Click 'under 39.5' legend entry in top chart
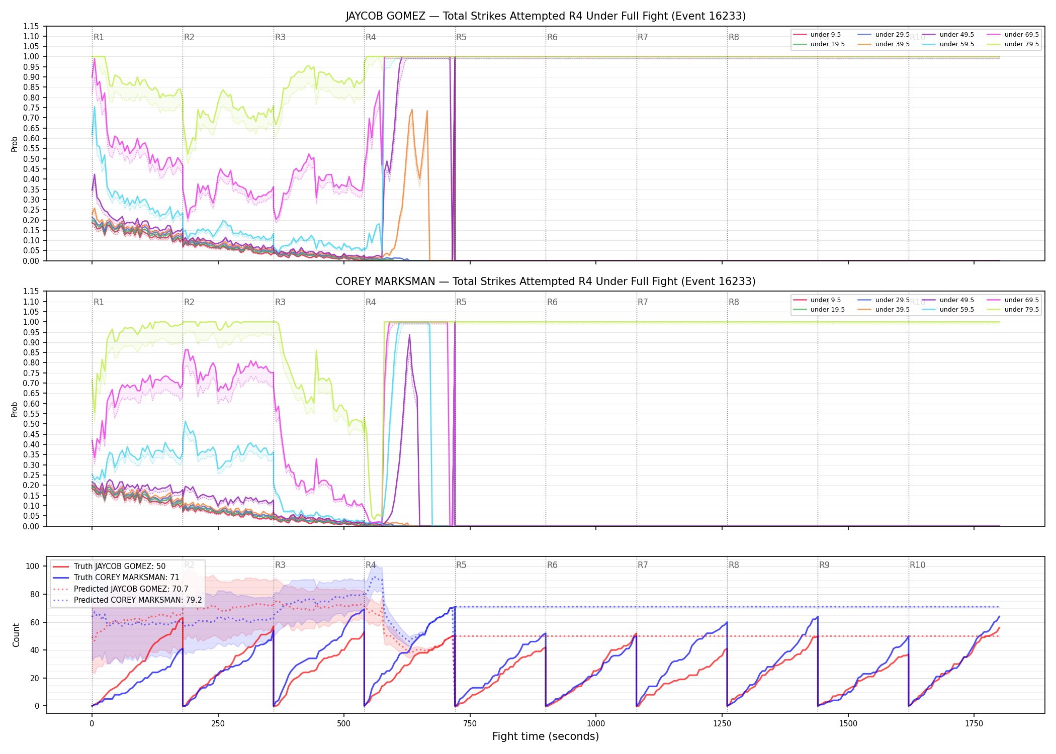 click(x=884, y=44)
